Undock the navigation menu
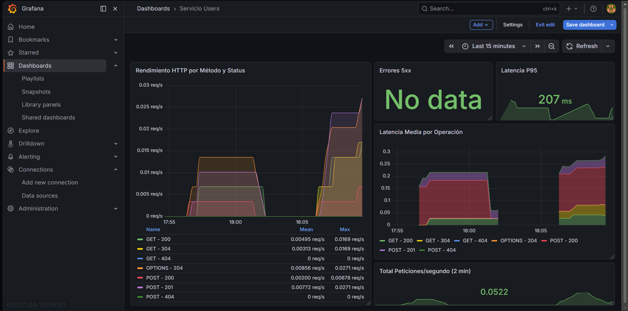The height and width of the screenshot is (311, 628). pyautogui.click(x=103, y=9)
